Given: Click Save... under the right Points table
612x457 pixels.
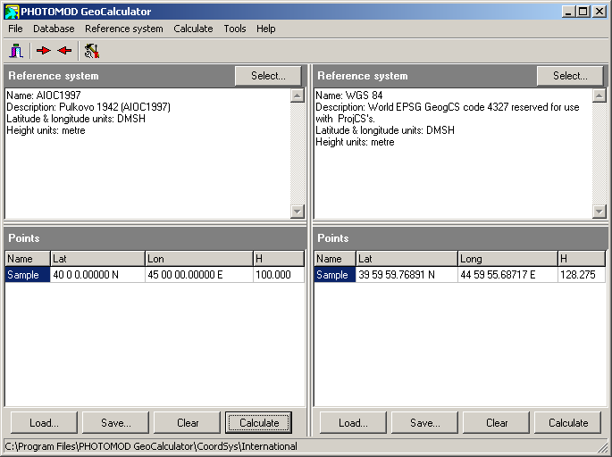Looking at the screenshot, I should point(424,423).
